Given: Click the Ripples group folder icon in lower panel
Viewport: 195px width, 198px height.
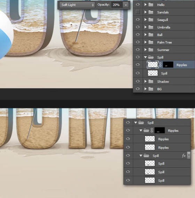Looking at the screenshot, I should (x=146, y=130).
